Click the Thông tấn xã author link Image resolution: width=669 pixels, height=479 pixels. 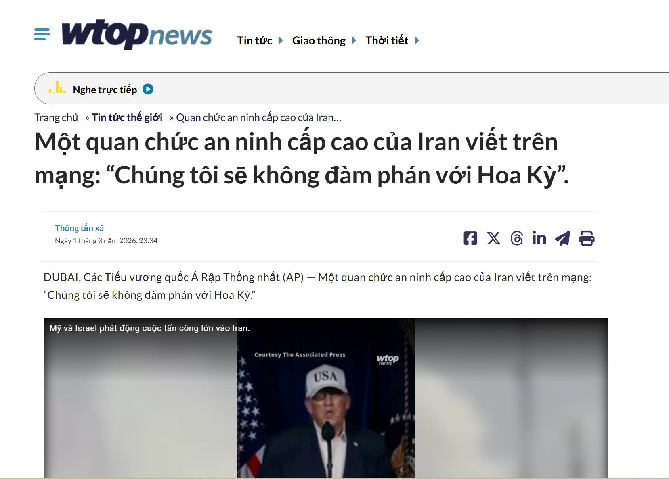[x=79, y=228]
